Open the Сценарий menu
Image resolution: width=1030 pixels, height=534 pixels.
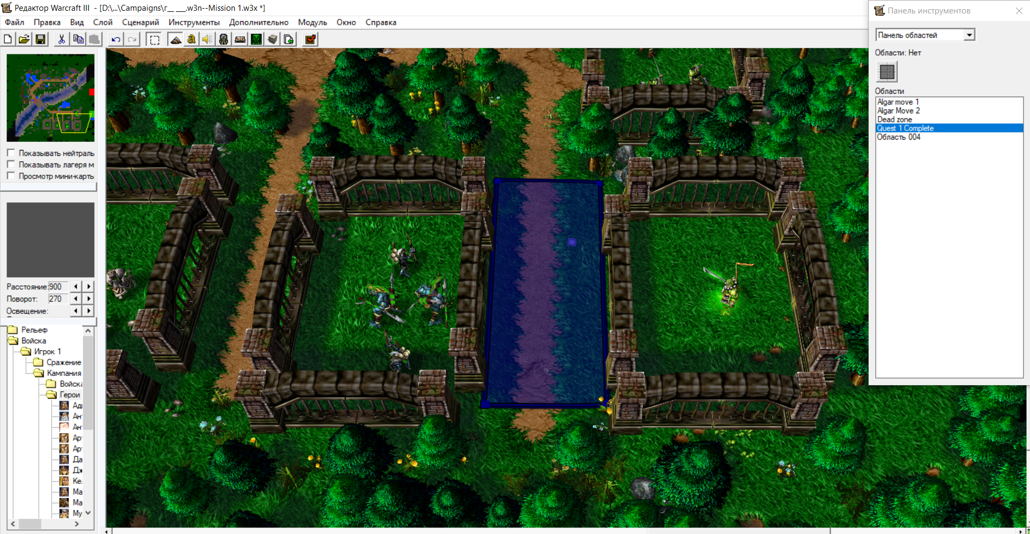[x=140, y=22]
